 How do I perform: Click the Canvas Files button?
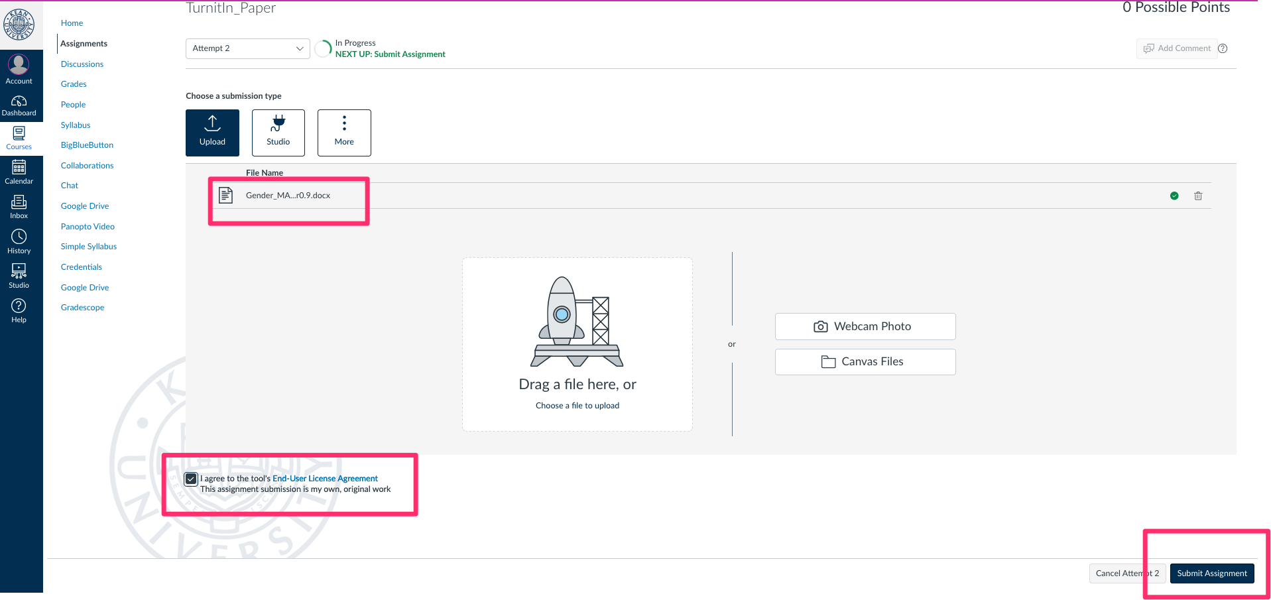pyautogui.click(x=865, y=362)
